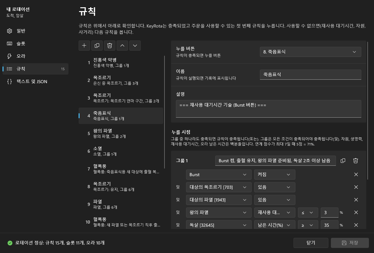Open the 있음 dropdown beside 대상의 파열 [1943]

274,200
